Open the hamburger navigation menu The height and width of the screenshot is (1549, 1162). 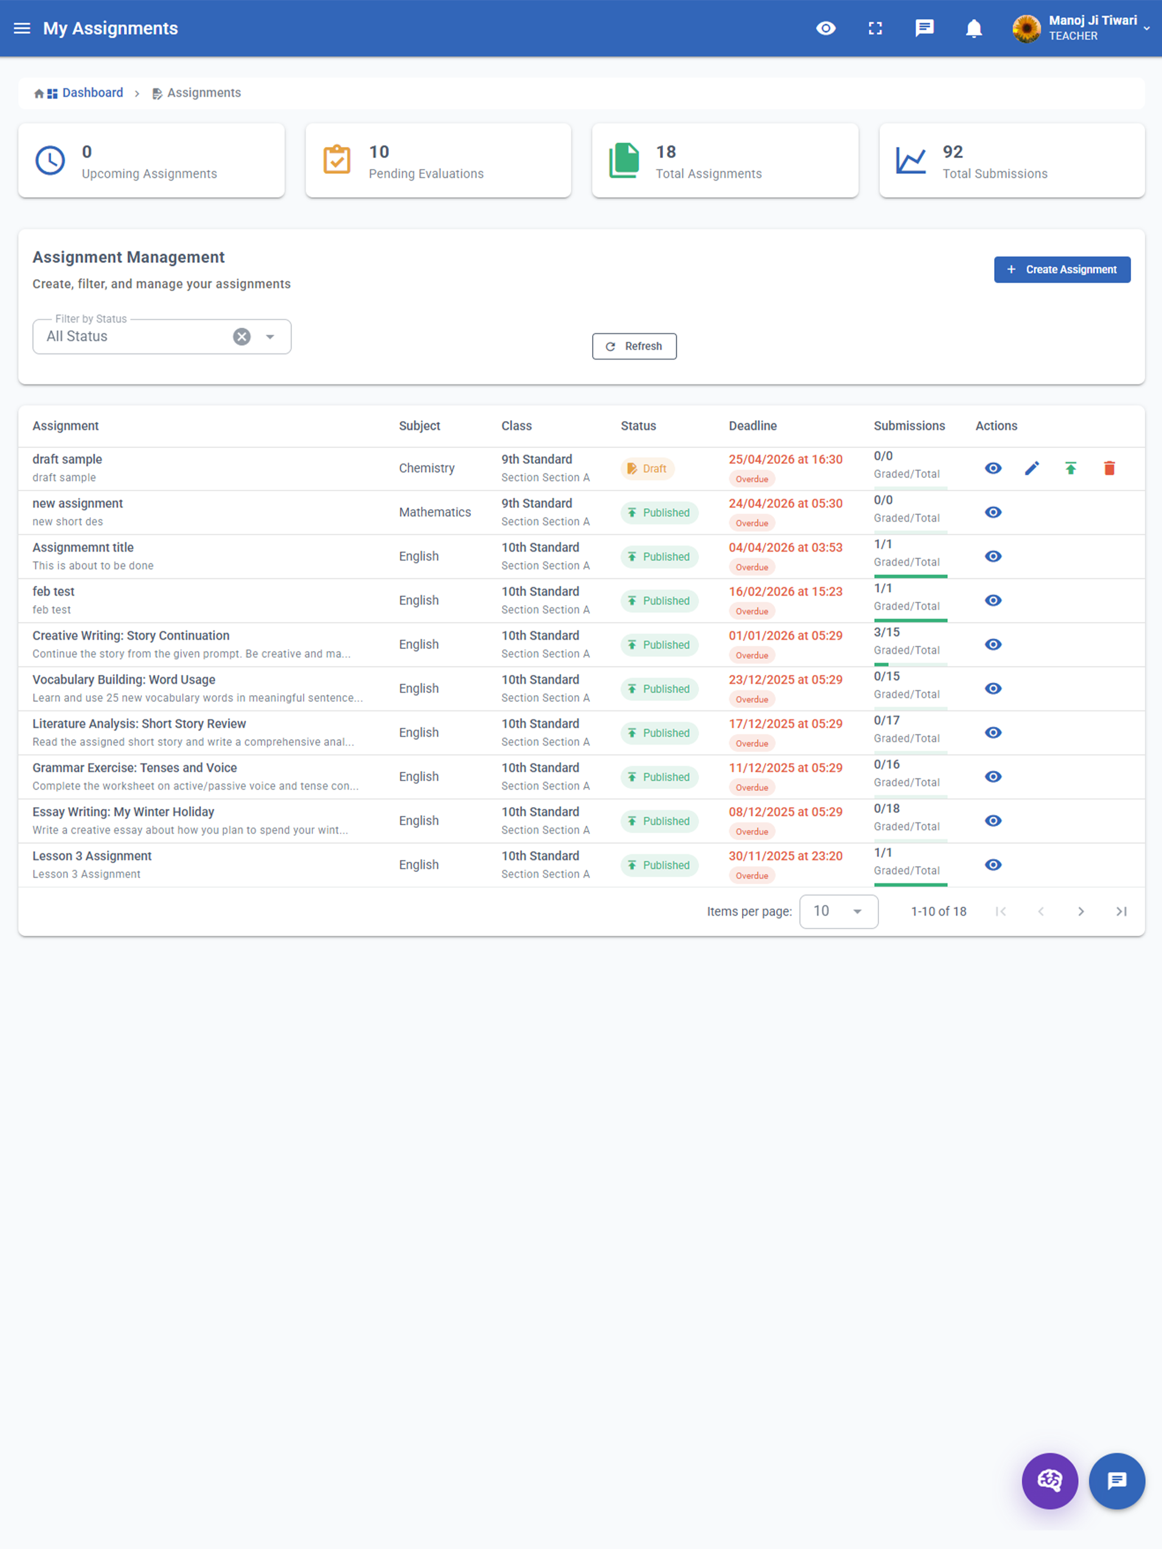coord(23,28)
